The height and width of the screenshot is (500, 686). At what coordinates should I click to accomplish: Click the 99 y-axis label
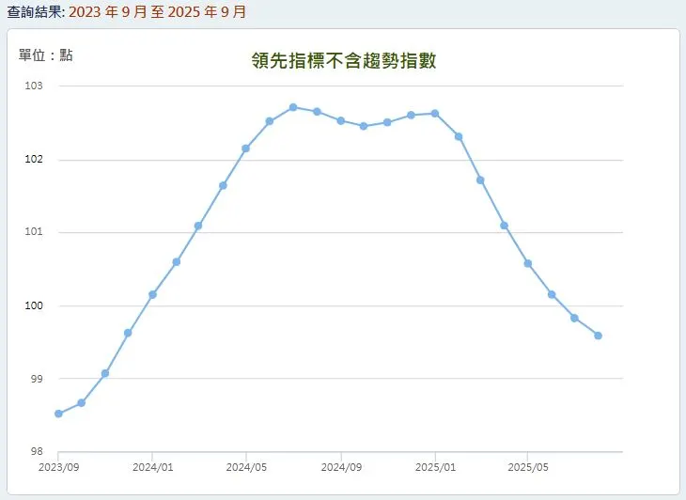click(37, 379)
